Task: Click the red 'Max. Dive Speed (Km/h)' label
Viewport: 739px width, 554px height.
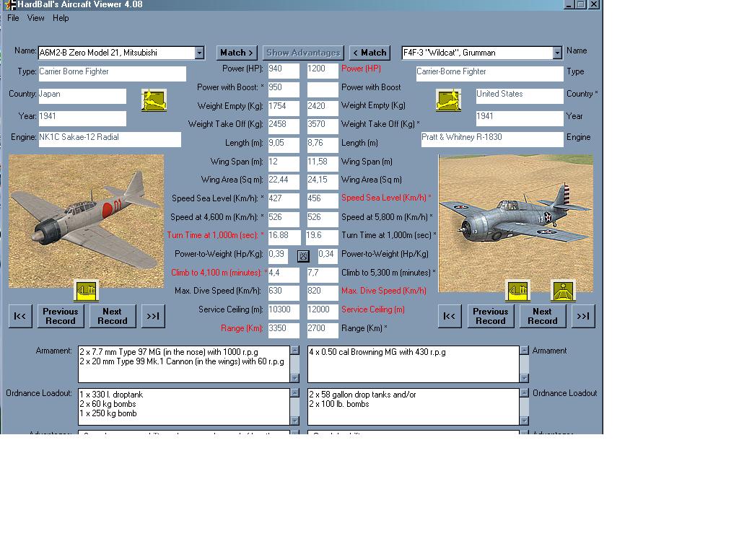Action: pyautogui.click(x=384, y=291)
